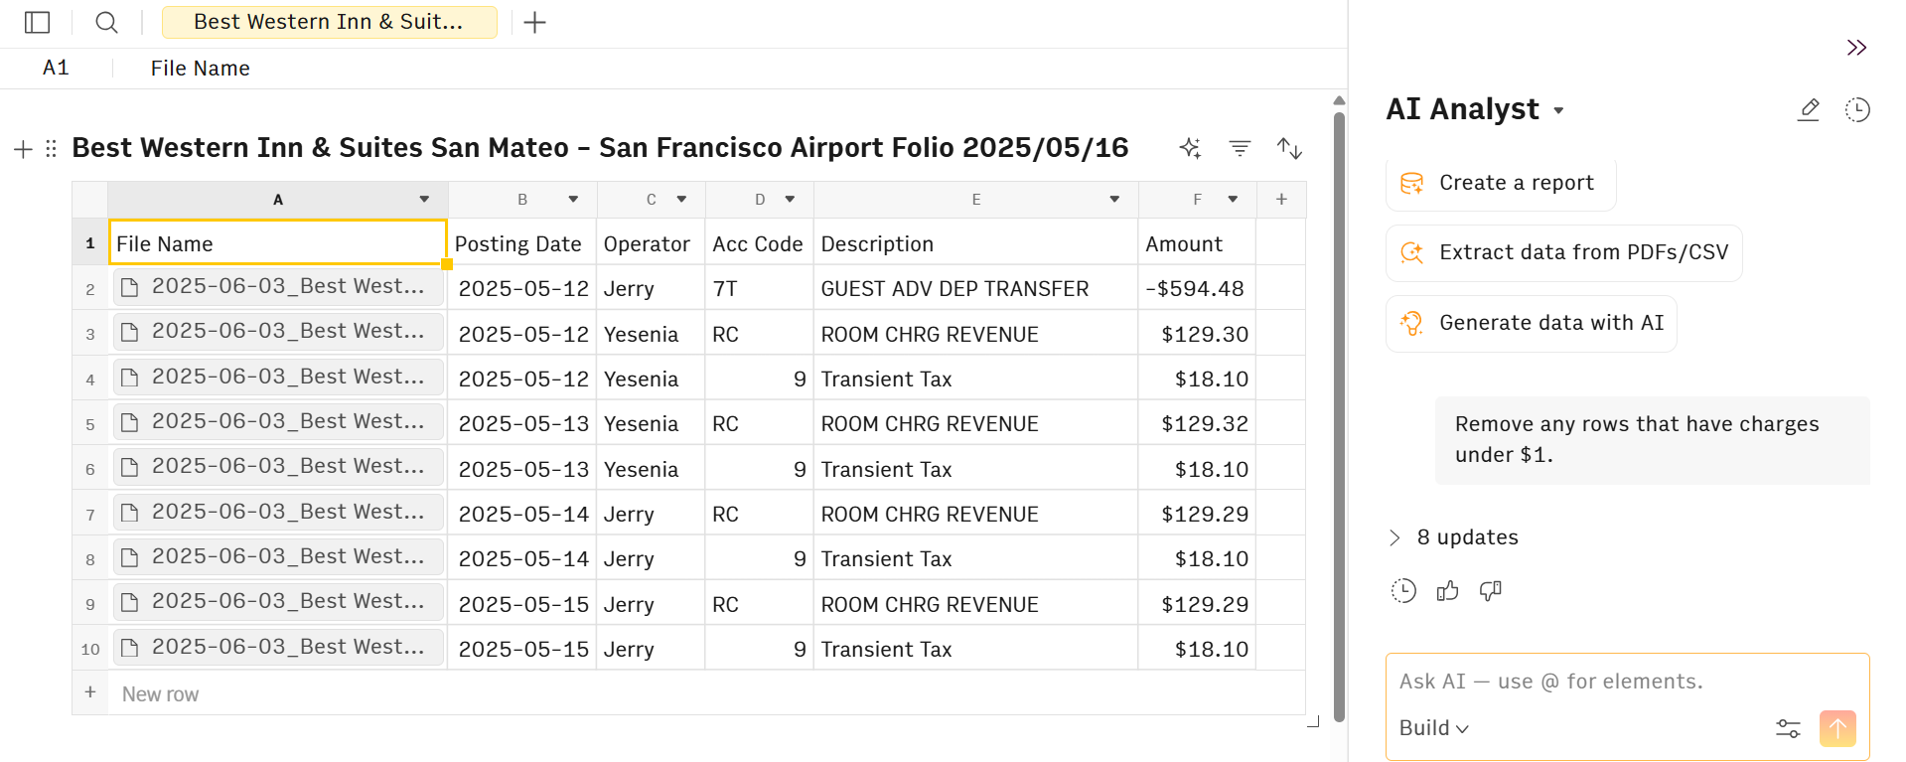
Task: Open column A dropdown arrow
Action: (424, 200)
